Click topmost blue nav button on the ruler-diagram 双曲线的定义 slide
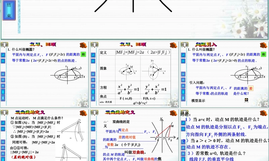This screenshot has height=161, width=269. pyautogui.click(x=3, y=123)
